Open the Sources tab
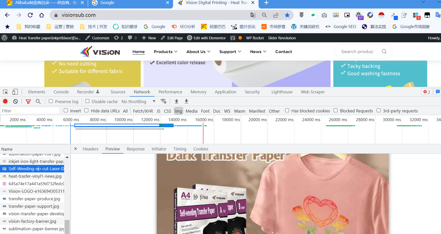 click(x=118, y=92)
